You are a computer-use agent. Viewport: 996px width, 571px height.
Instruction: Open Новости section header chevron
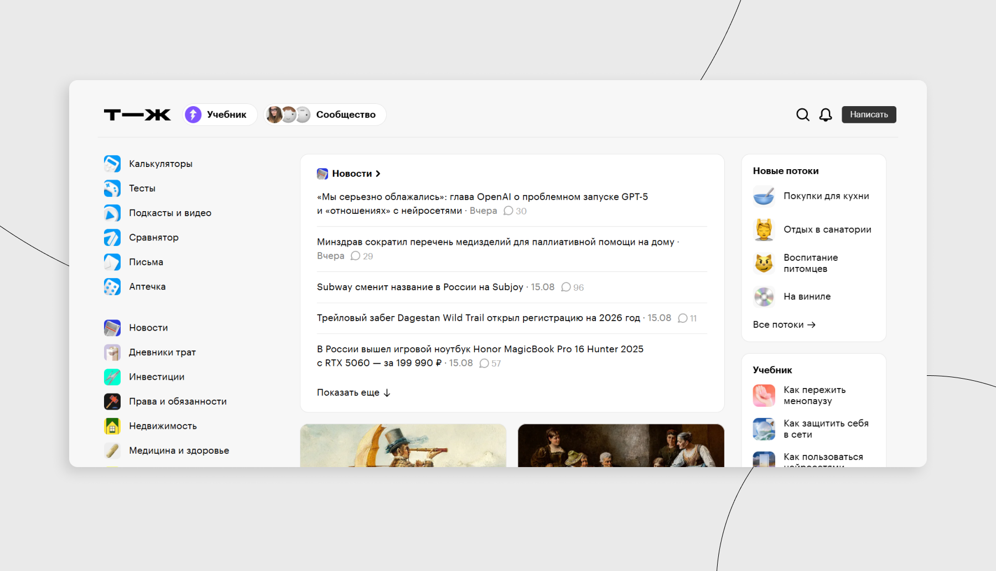378,174
